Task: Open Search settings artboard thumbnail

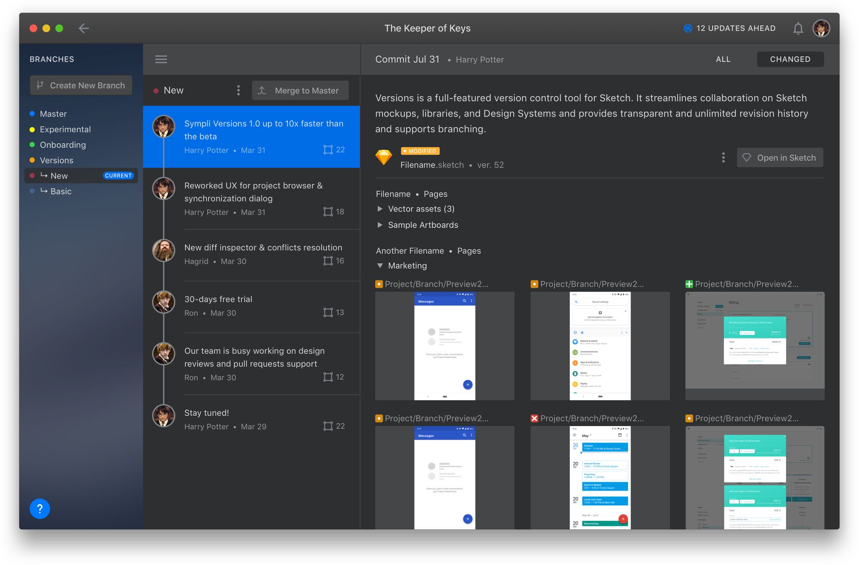Action: [600, 346]
